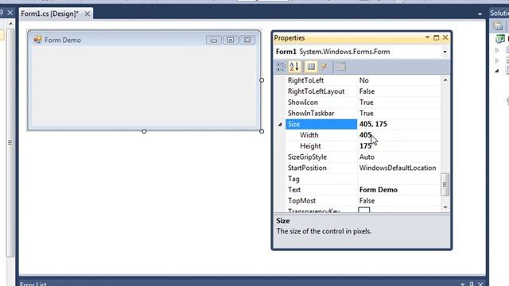Close the Form1.cs [Design] tab
Viewport: 509px width, 286px height.
tap(87, 14)
